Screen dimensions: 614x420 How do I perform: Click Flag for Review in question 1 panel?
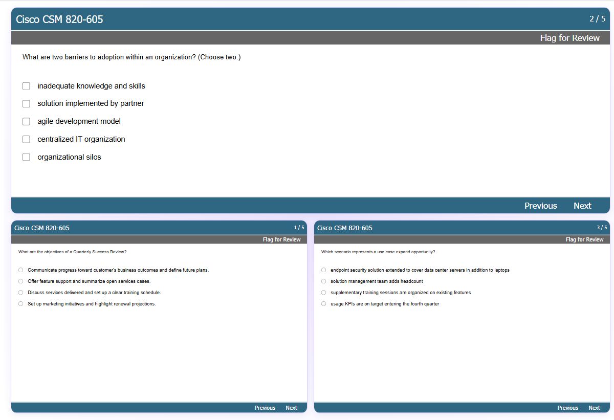(282, 239)
